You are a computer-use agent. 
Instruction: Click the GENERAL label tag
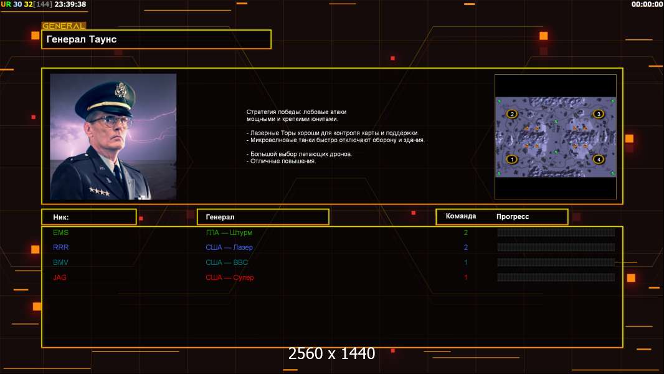[x=64, y=26]
